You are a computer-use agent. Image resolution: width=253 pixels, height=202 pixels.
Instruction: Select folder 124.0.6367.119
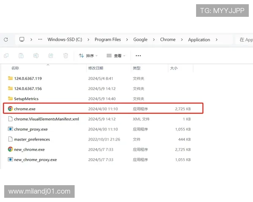click(28, 79)
